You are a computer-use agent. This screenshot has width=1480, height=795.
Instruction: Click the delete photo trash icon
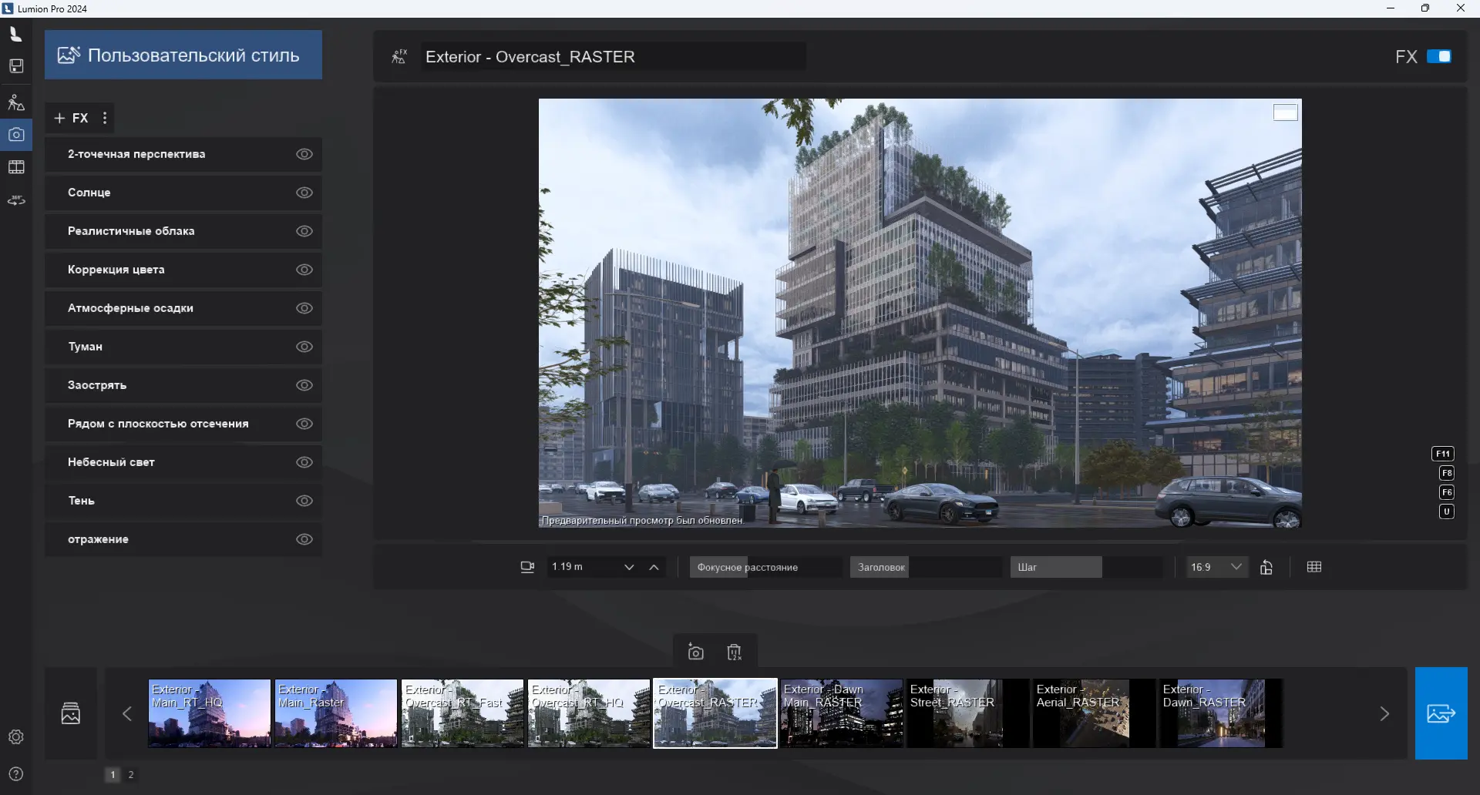click(x=734, y=652)
